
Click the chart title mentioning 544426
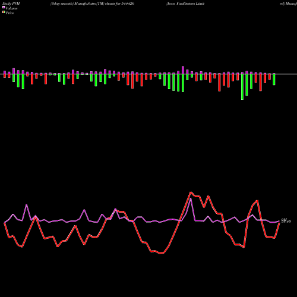(x=92, y=4)
